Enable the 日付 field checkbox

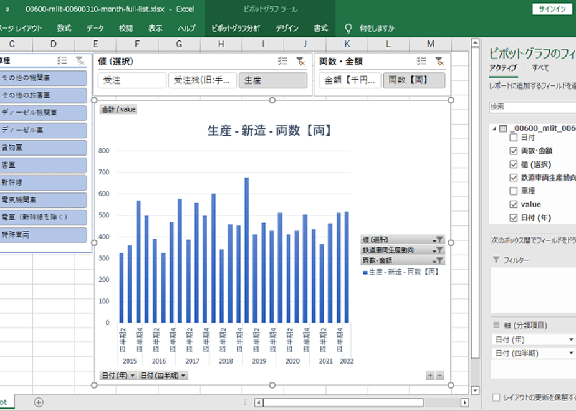point(514,138)
